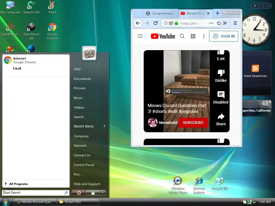The height and width of the screenshot is (206, 275).
Task: Open Vistart 2502 taskbar folder button
Action: (x=78, y=202)
